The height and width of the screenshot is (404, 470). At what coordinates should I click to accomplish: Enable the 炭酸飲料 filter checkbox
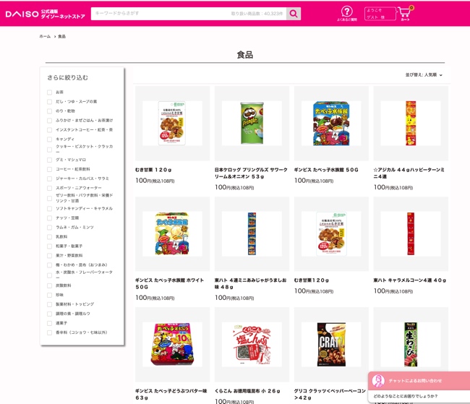(x=49, y=285)
